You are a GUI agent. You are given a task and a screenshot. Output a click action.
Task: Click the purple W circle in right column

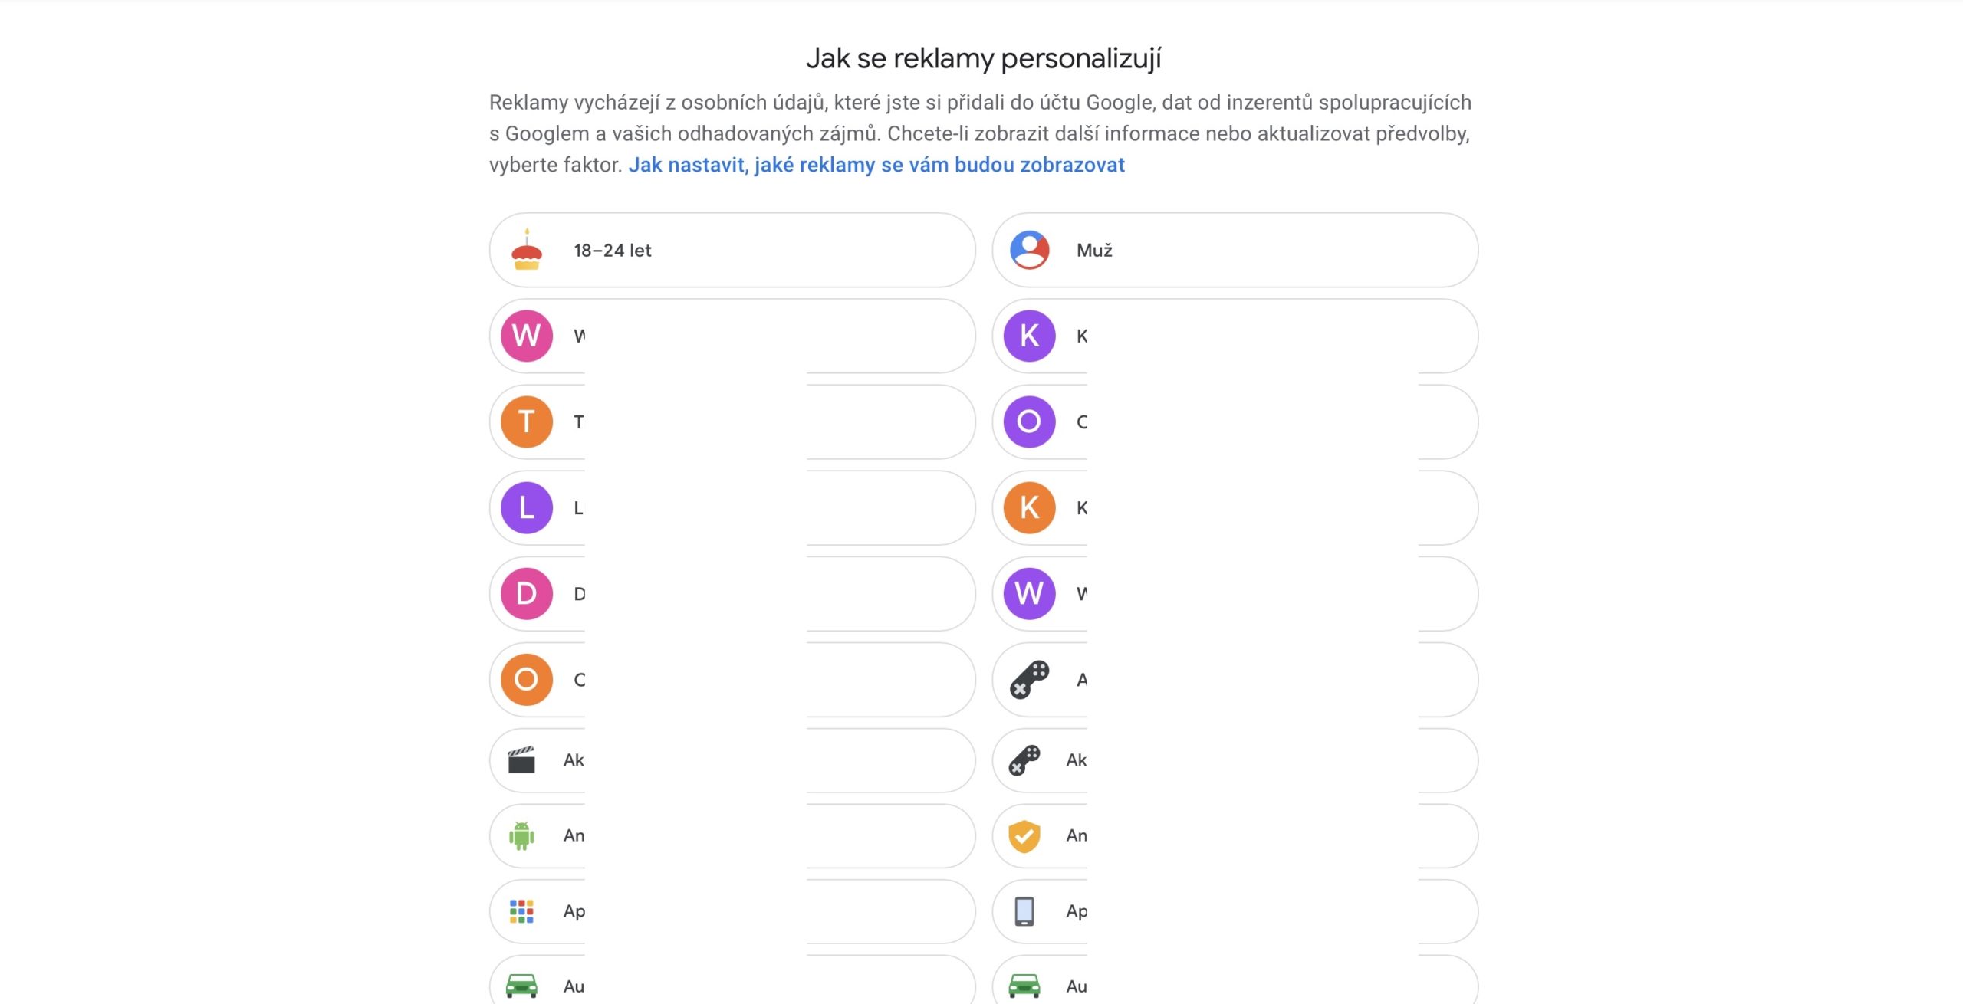1030,594
